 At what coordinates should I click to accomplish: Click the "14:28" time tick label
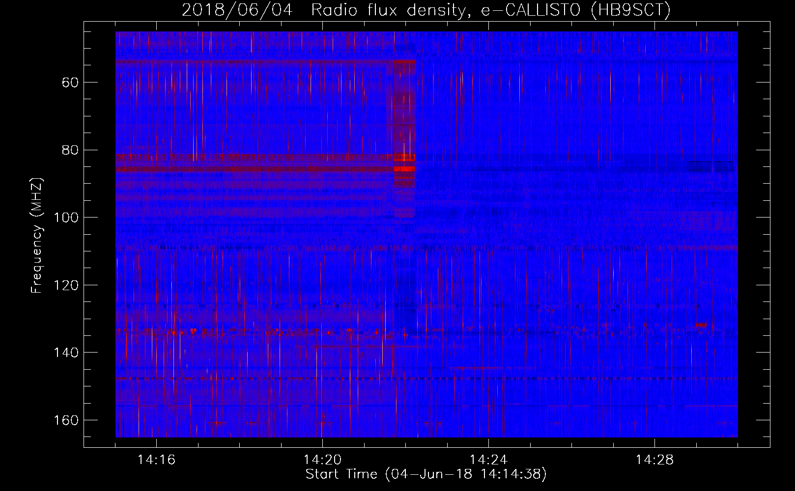coord(654,460)
